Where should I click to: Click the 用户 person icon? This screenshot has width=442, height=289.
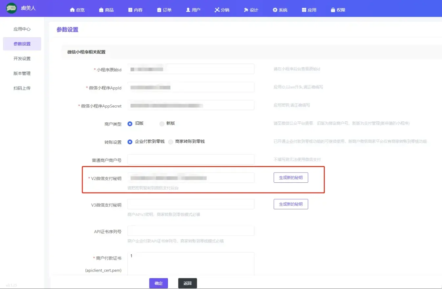(188, 10)
